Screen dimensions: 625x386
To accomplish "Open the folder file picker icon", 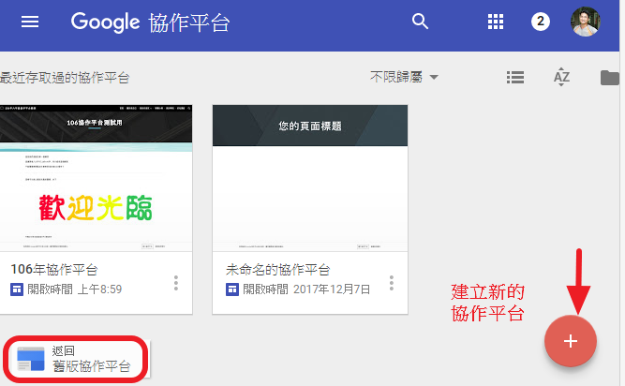I will pyautogui.click(x=610, y=77).
